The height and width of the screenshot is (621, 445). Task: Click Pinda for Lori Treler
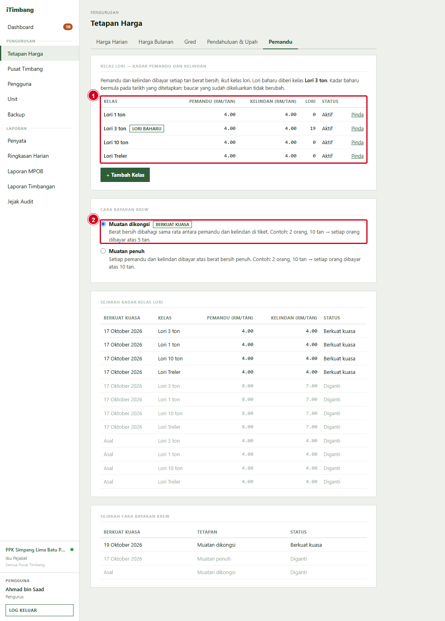click(x=357, y=156)
